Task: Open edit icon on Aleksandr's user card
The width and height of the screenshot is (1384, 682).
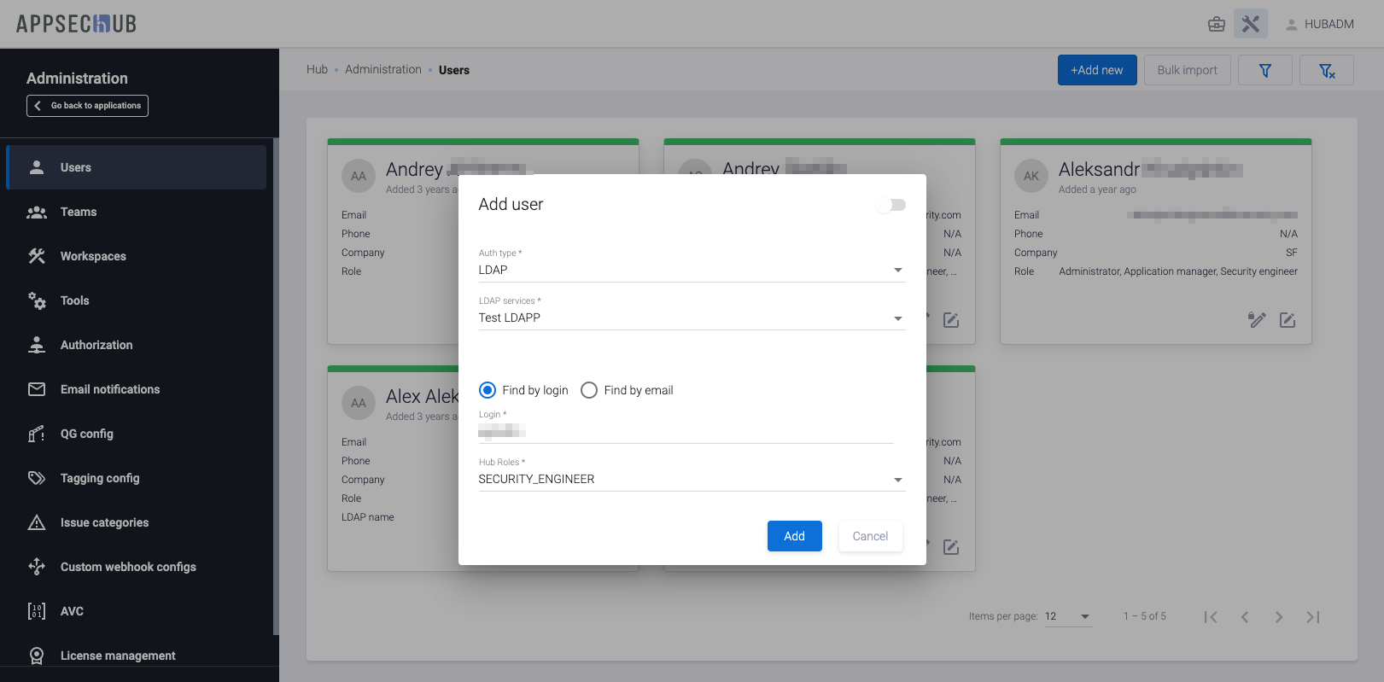Action: (x=1287, y=320)
